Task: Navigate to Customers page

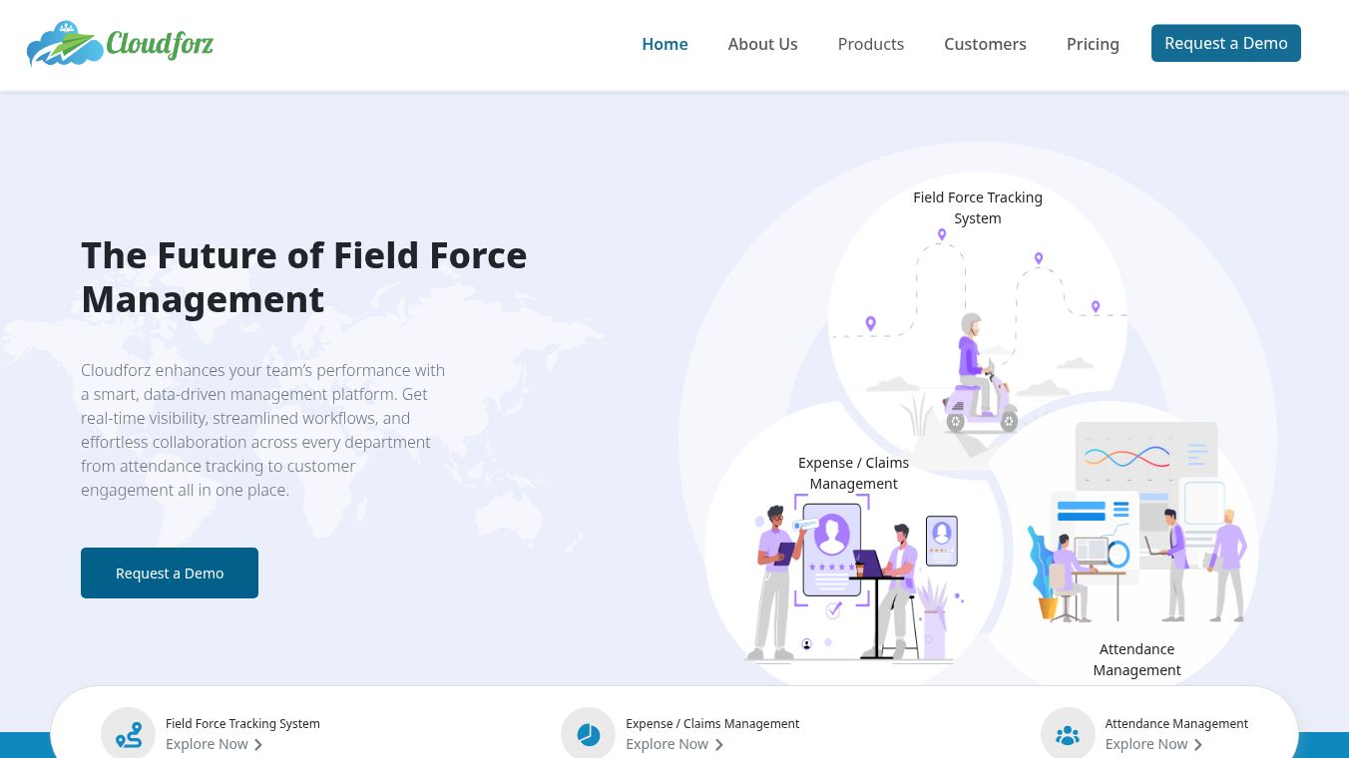Action: click(x=985, y=44)
